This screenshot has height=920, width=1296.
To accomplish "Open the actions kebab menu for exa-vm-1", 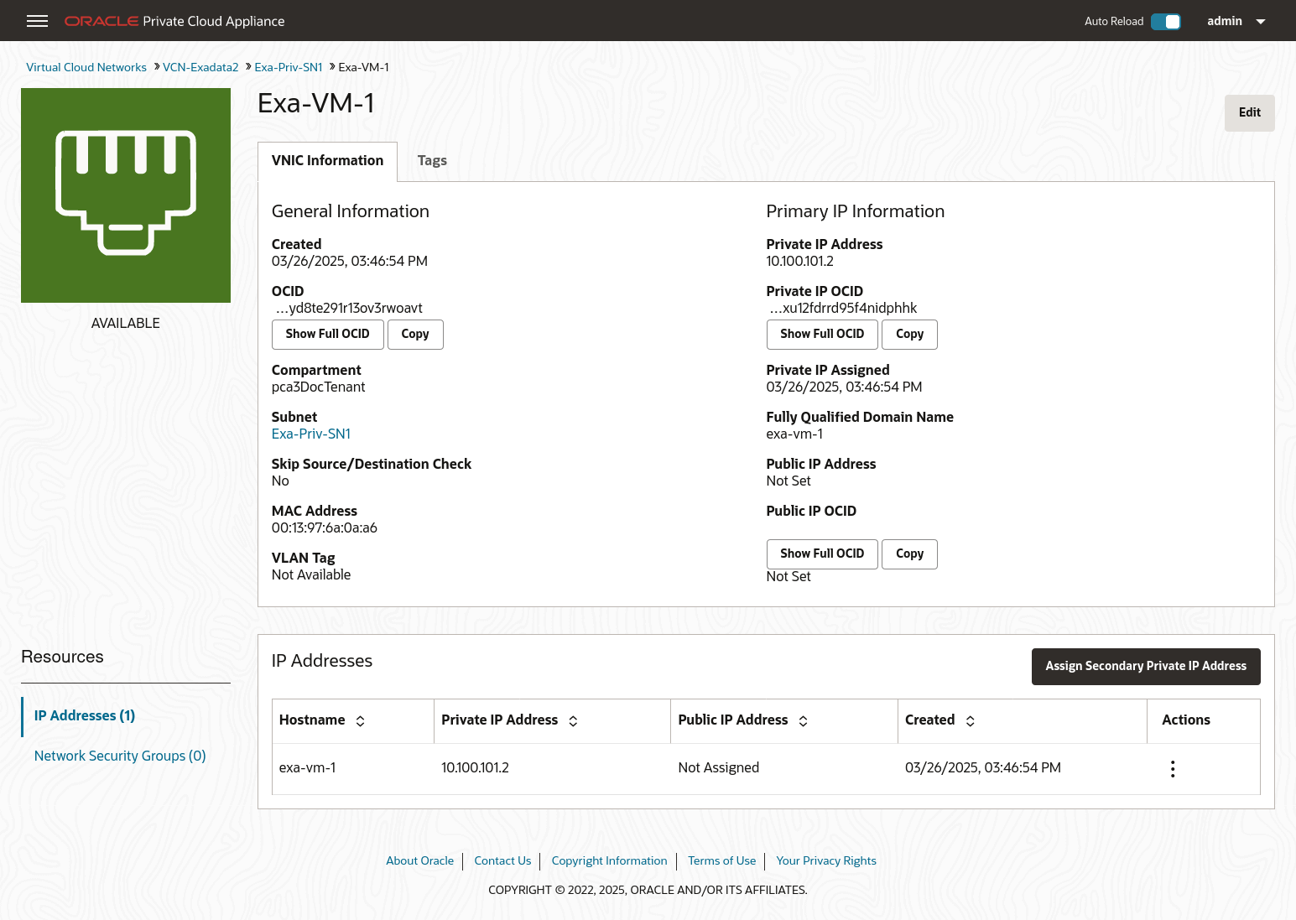I will [1172, 768].
